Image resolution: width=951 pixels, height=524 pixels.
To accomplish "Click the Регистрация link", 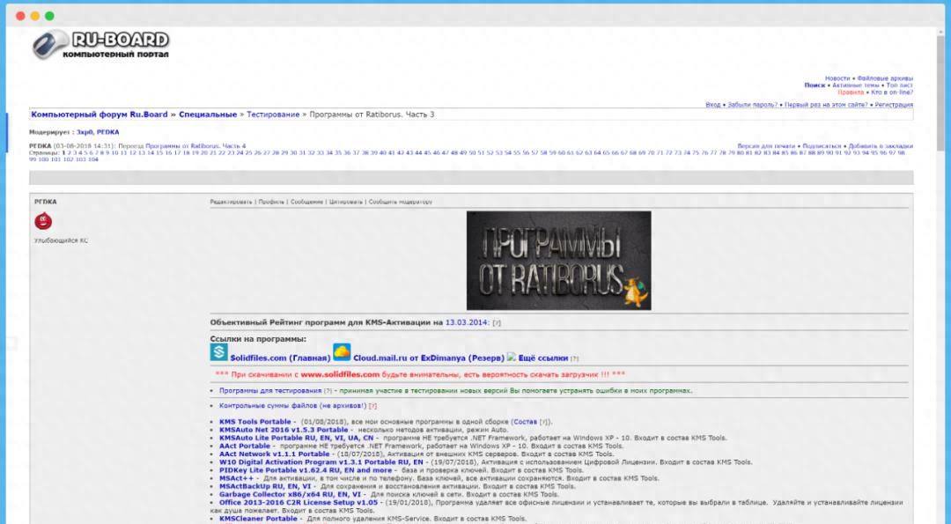I will [894, 105].
